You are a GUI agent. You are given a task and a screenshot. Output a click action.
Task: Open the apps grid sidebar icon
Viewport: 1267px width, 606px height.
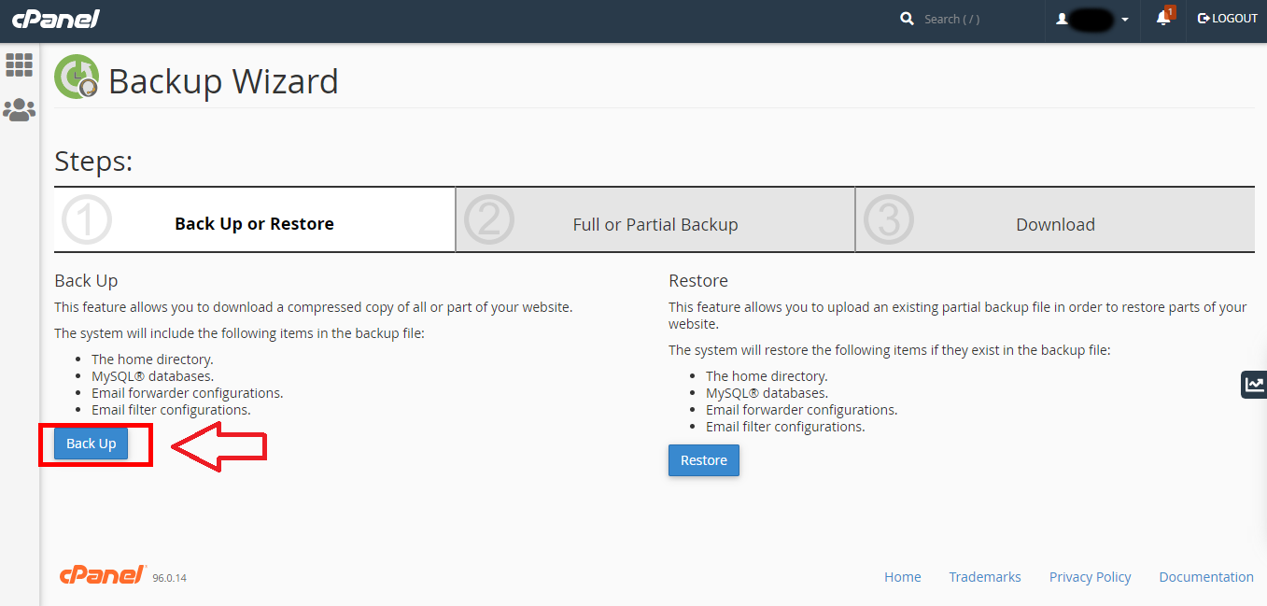pos(20,64)
